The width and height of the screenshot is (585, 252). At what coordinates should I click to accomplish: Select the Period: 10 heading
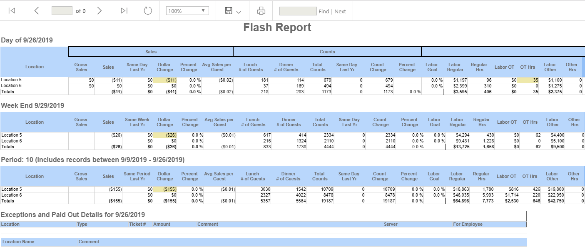[92, 160]
